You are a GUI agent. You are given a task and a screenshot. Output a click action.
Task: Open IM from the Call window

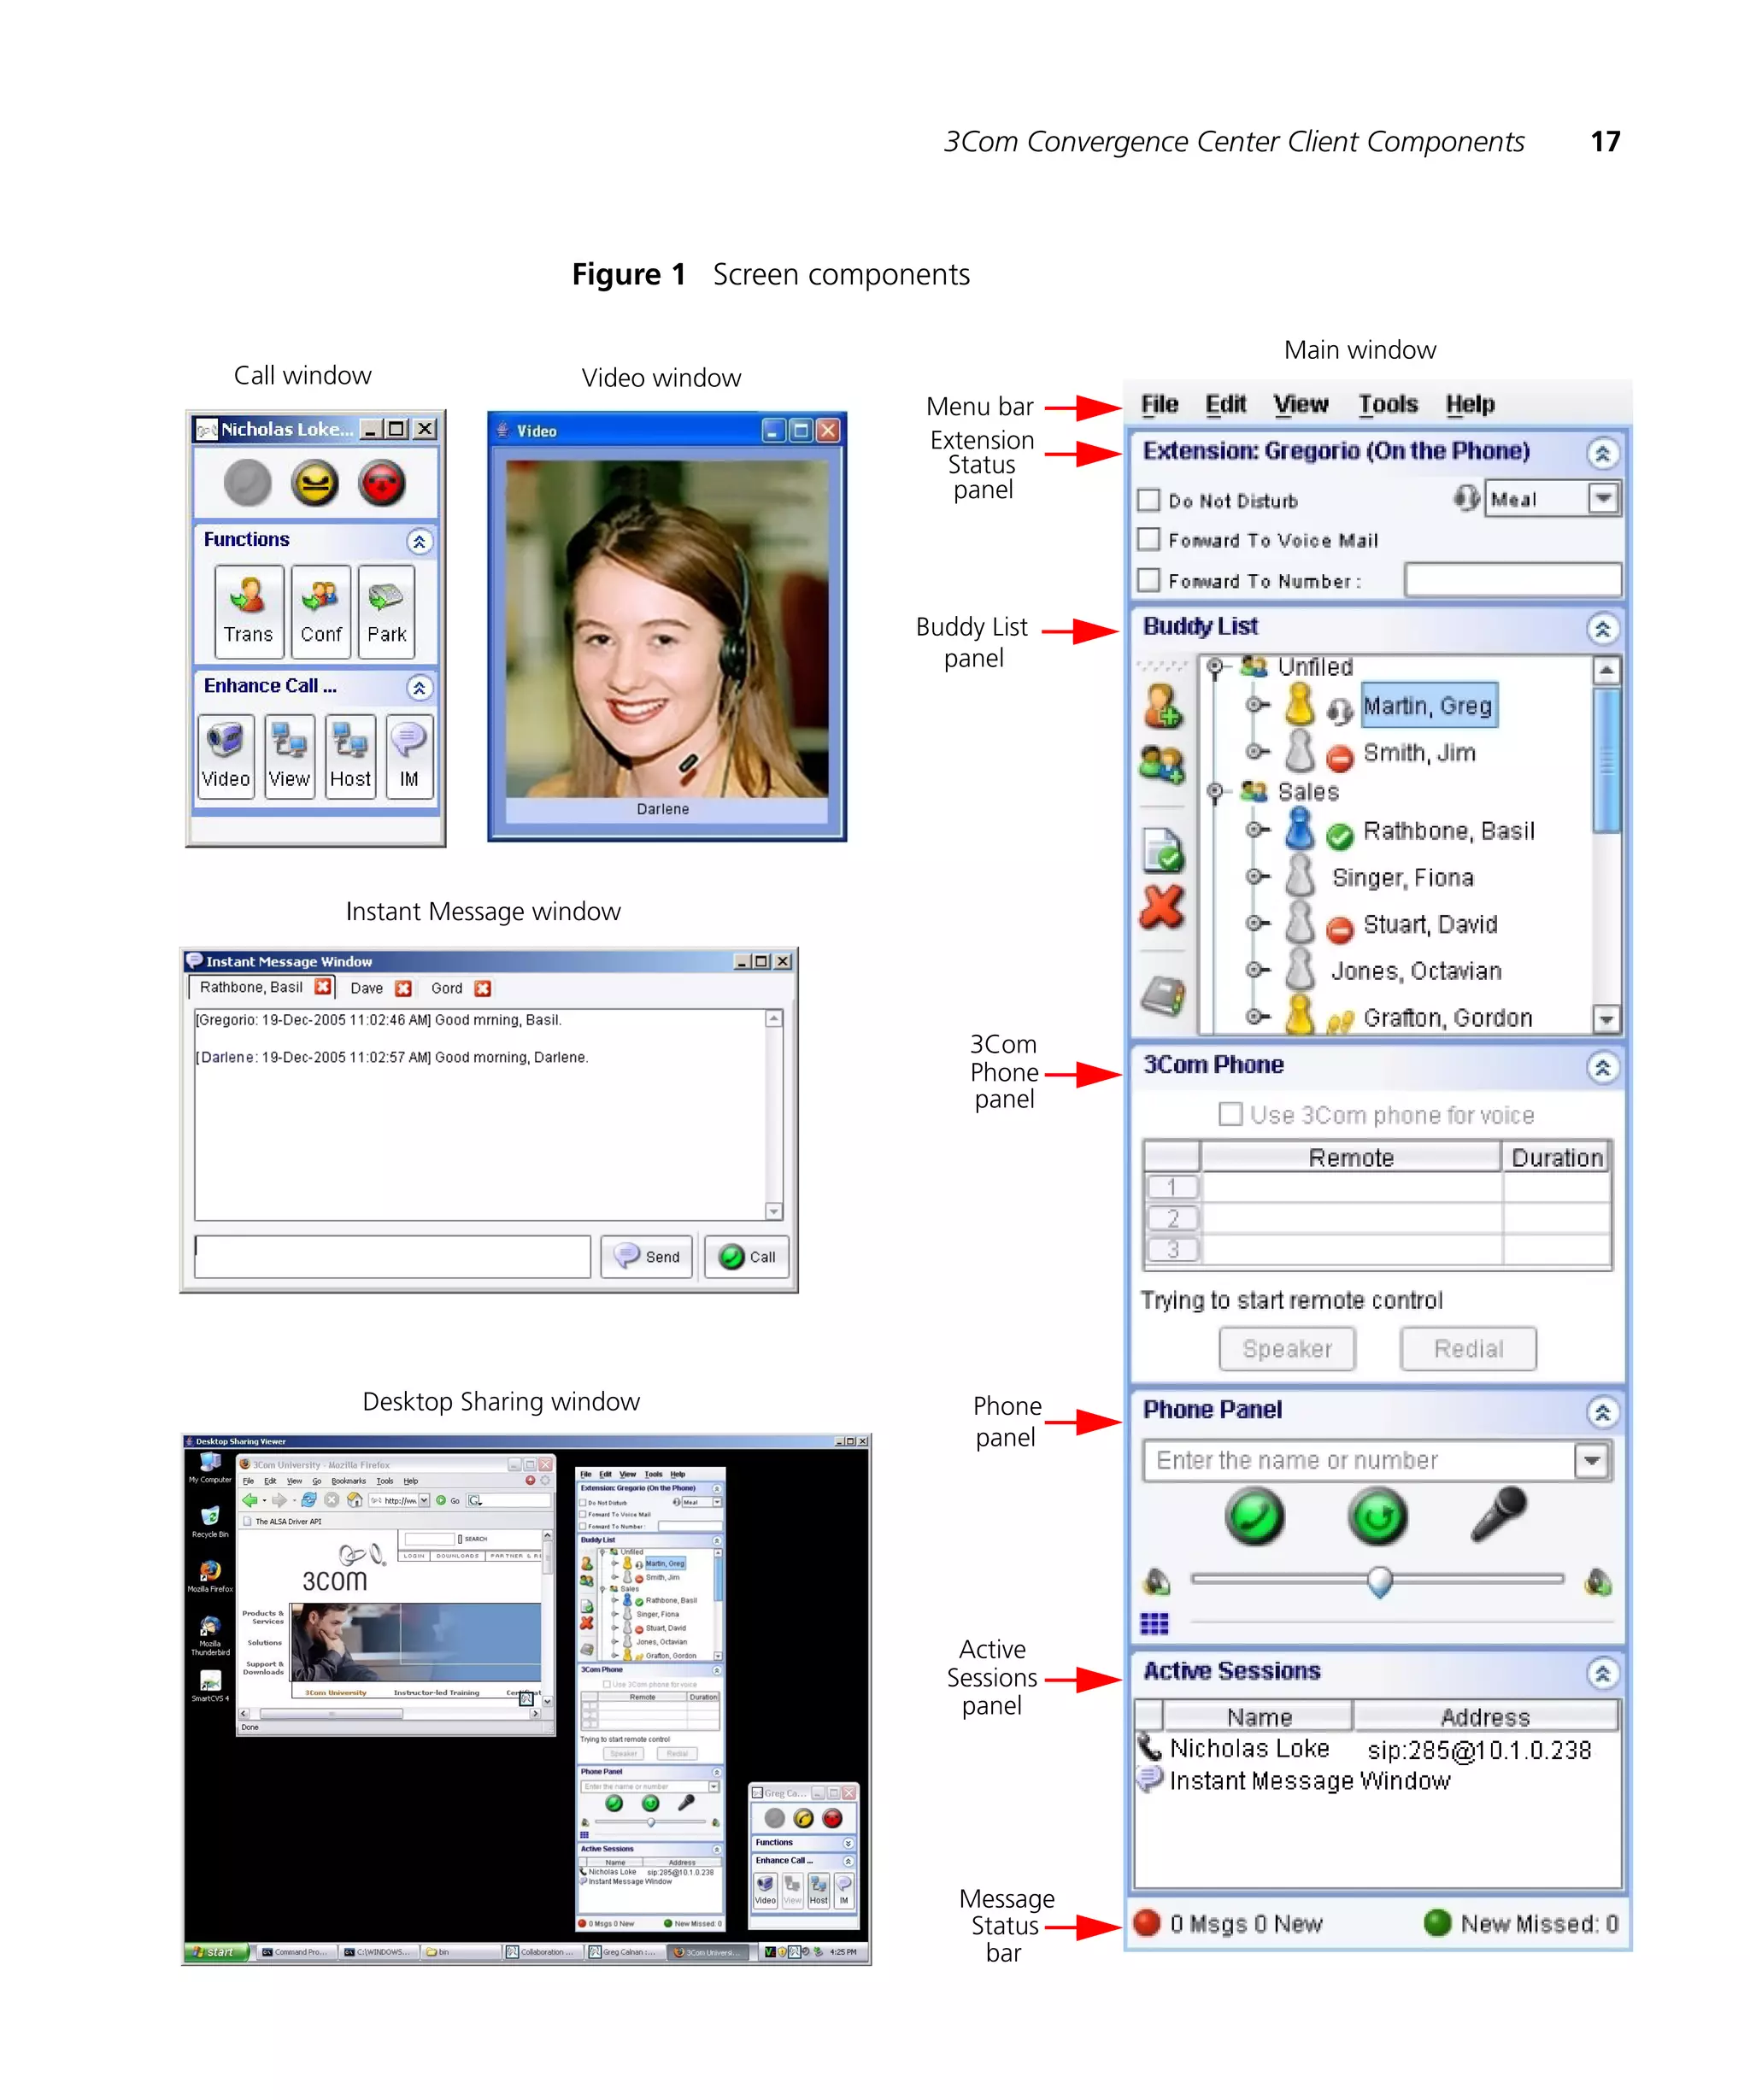pos(409,756)
